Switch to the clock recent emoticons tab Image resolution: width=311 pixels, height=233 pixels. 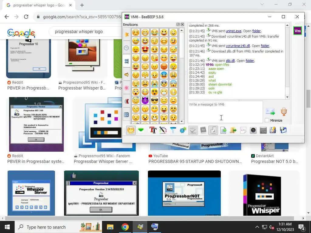[127, 48]
